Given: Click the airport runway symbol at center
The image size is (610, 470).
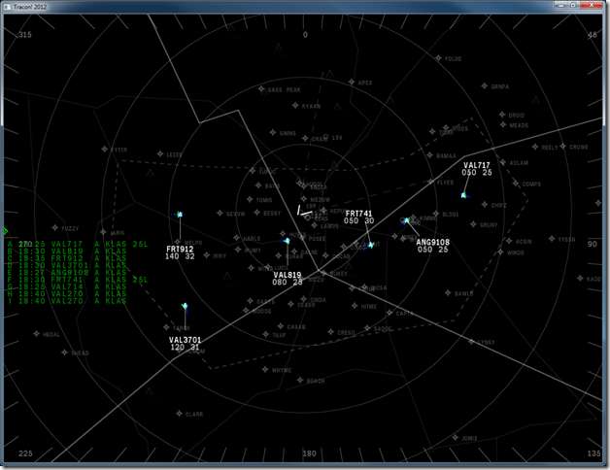Looking at the screenshot, I should point(304,212).
